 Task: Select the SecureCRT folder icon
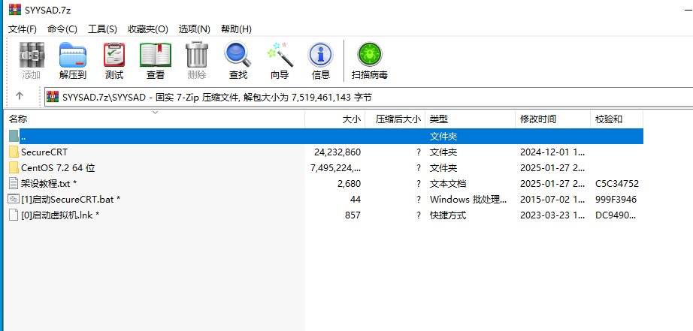pyautogui.click(x=14, y=152)
